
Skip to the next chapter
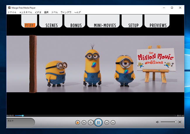[x=113, y=123]
